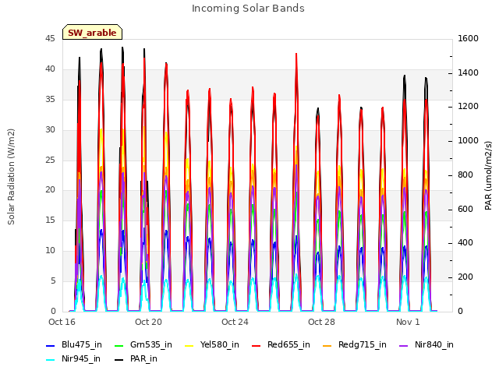Toggle the Nir840_in legend label
The width and height of the screenshot is (499, 374).
(x=434, y=344)
